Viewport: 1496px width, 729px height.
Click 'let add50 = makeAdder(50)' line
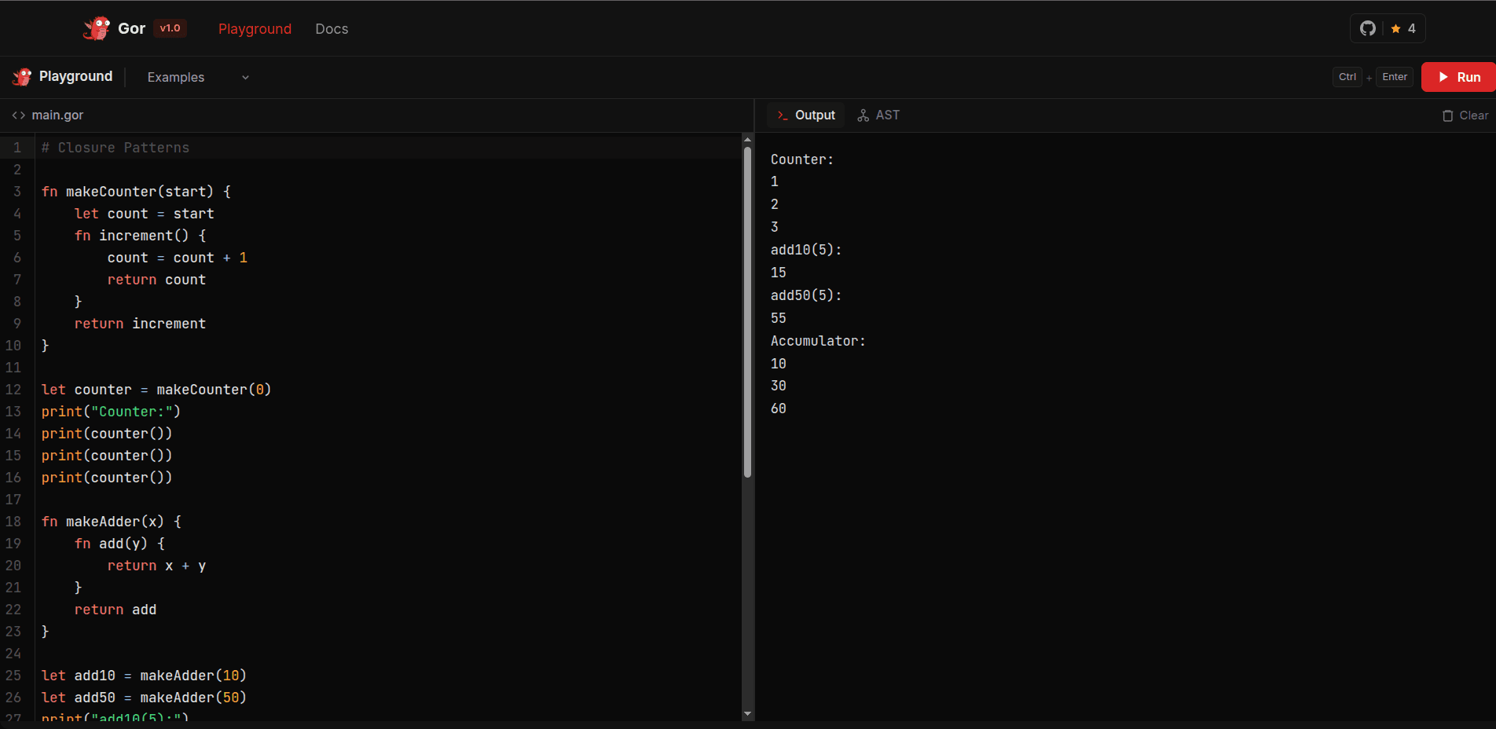coord(144,698)
